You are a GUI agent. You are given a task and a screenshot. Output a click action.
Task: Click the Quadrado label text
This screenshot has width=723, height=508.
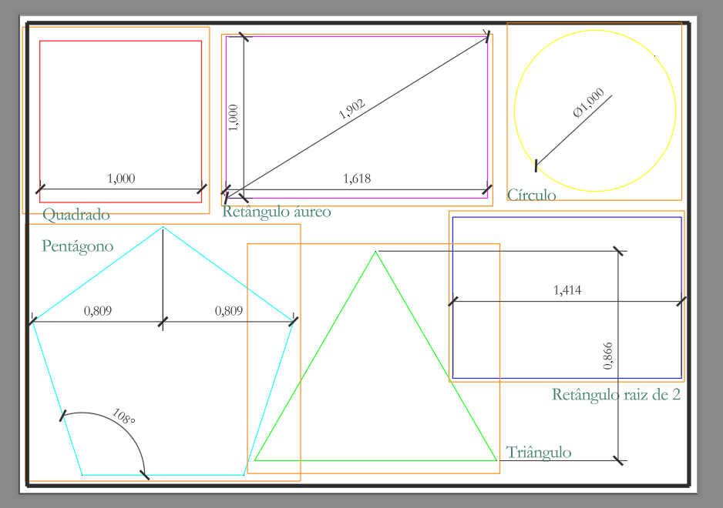(76, 214)
